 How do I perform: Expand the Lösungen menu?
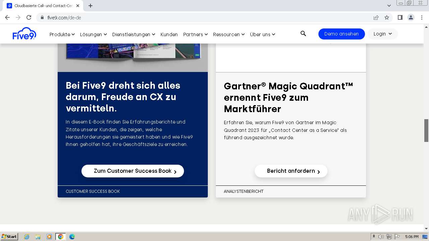point(93,34)
